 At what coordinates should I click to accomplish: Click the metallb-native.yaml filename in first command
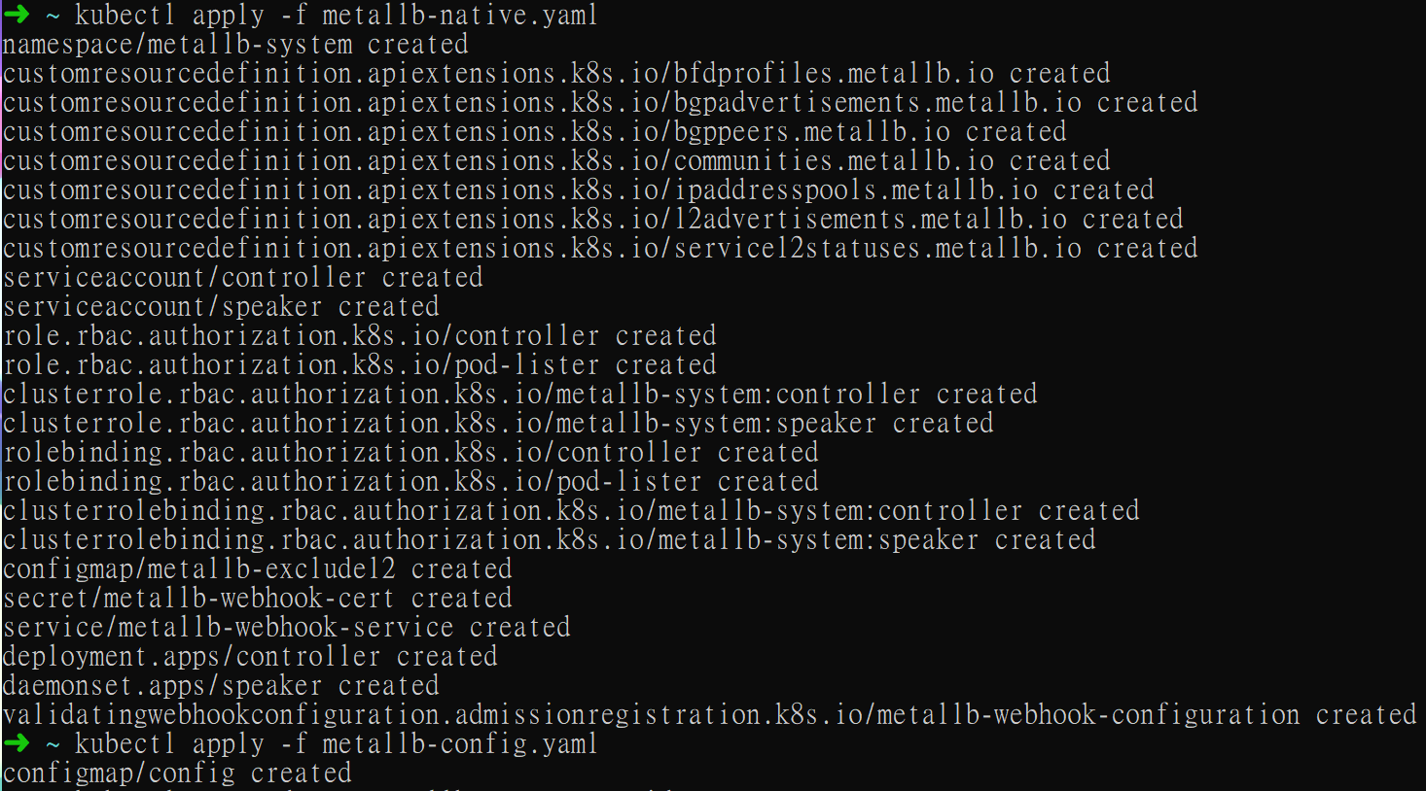click(460, 15)
